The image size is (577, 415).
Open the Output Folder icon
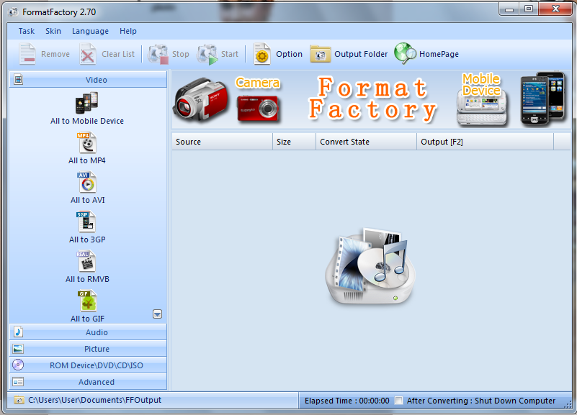coord(320,54)
